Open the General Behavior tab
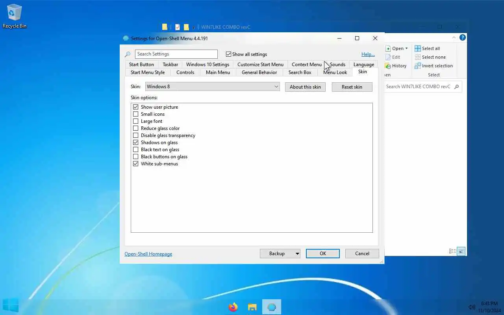 point(259,72)
